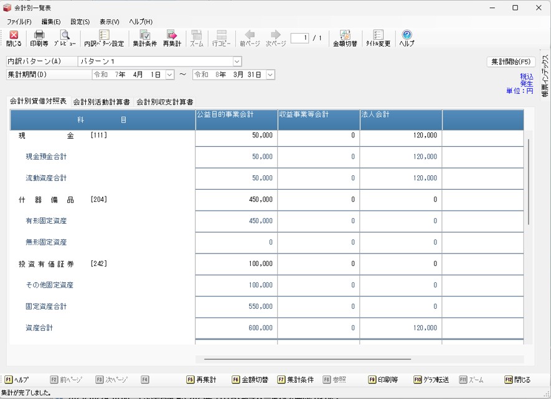
Task: Open the 設定(S) menu
Action: (x=80, y=22)
